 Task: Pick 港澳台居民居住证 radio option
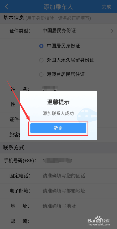point(41,75)
